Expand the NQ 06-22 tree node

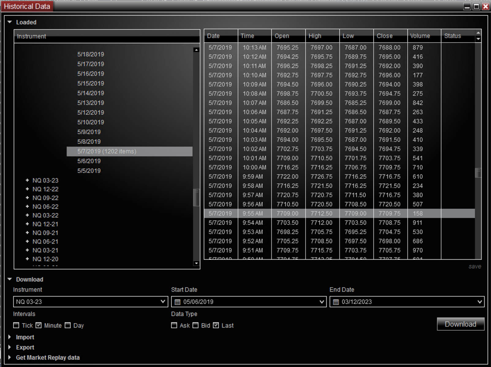pos(27,206)
